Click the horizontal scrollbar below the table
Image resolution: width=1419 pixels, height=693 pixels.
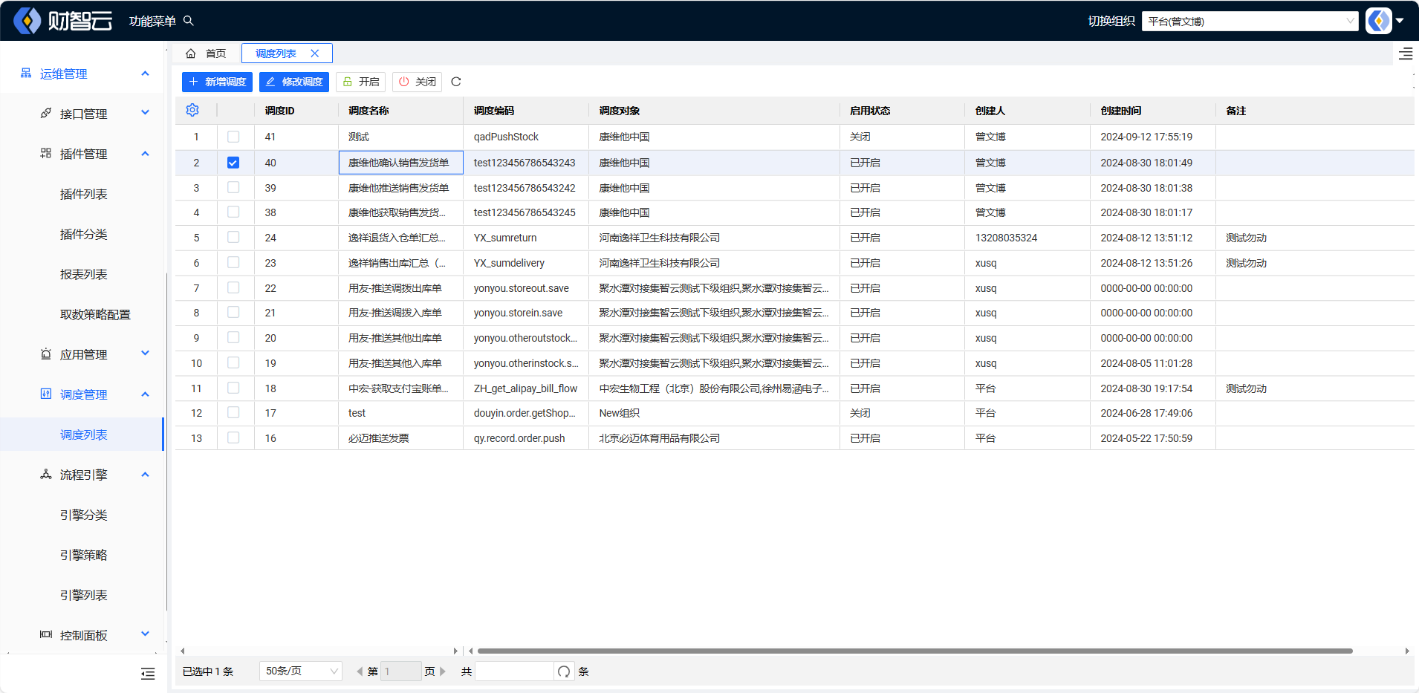(x=914, y=651)
